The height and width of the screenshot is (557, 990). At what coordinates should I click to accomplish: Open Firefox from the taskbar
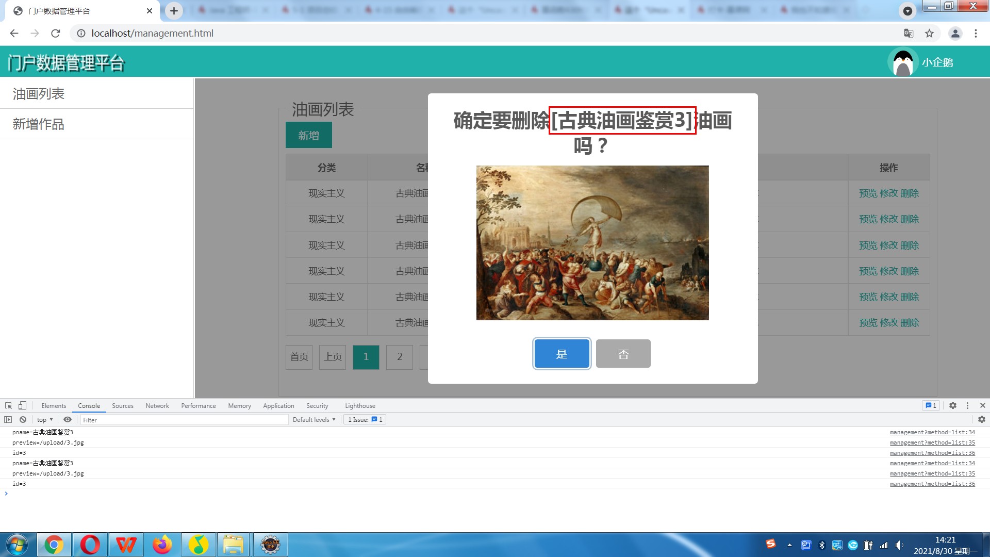162,545
